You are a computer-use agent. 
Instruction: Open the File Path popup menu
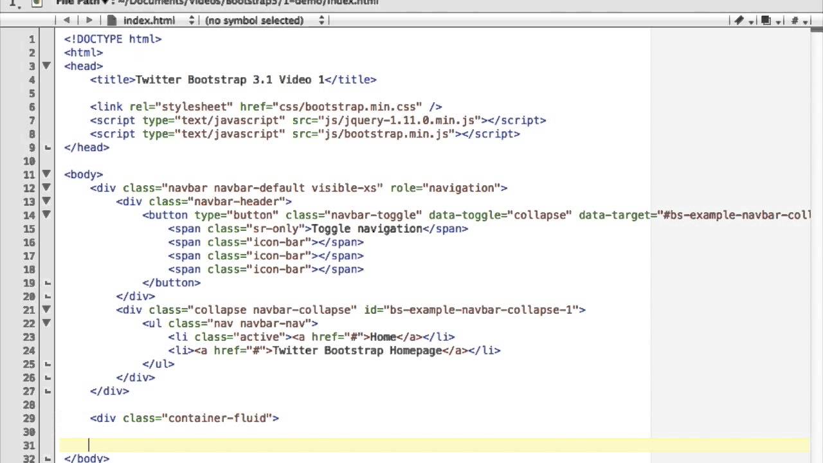coord(82,2)
